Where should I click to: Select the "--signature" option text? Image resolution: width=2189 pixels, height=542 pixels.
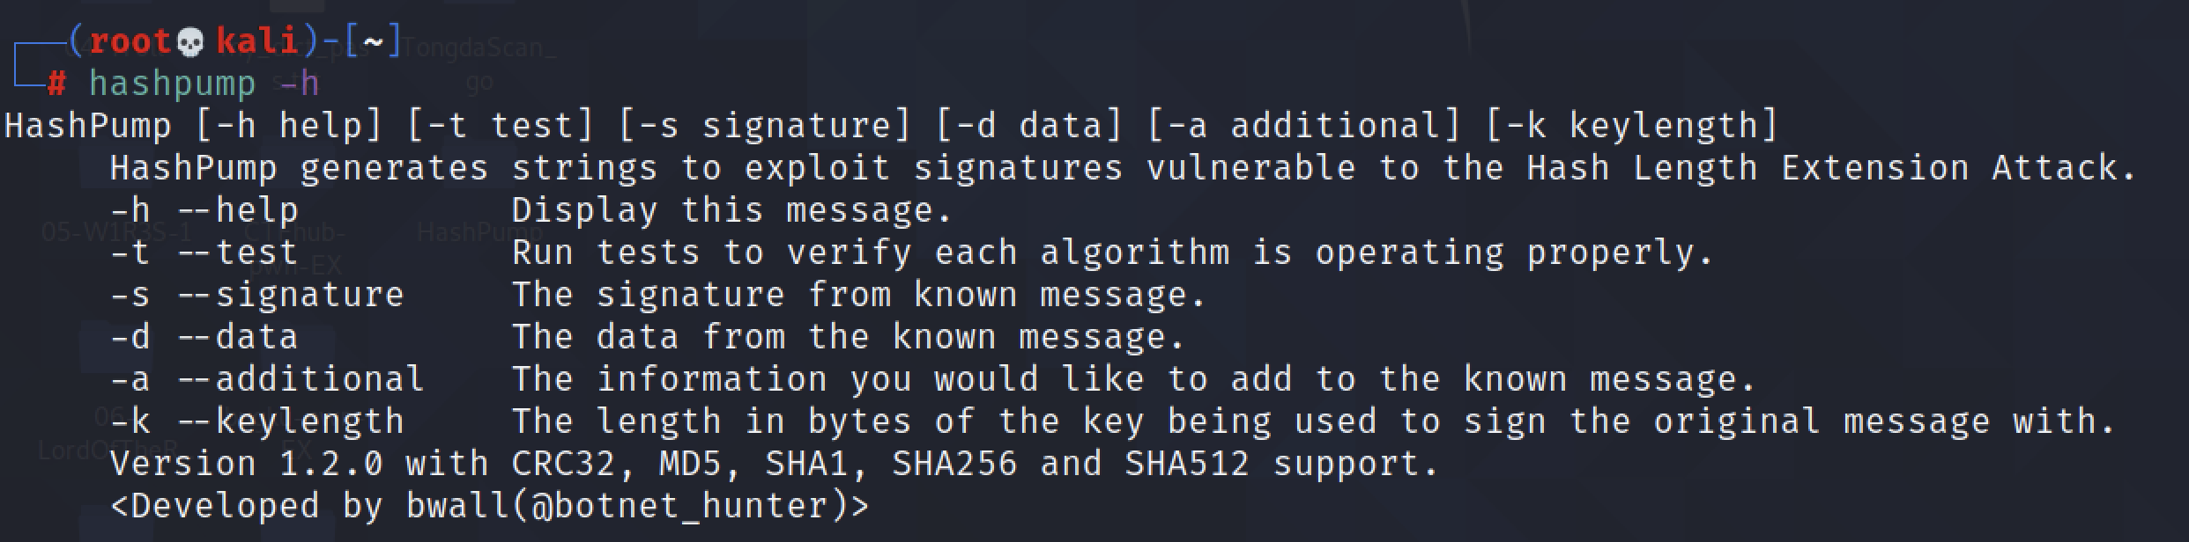291,295
